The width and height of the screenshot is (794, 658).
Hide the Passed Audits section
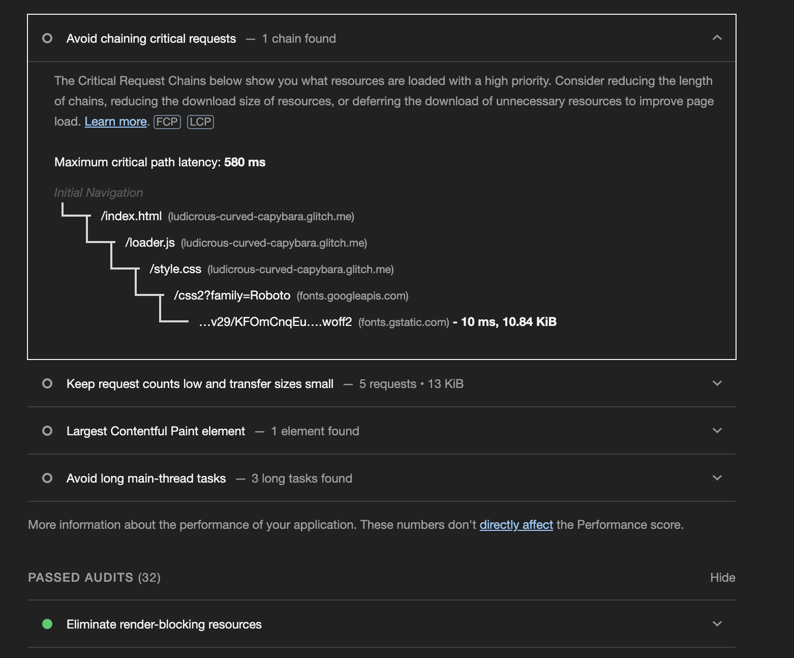coord(722,578)
